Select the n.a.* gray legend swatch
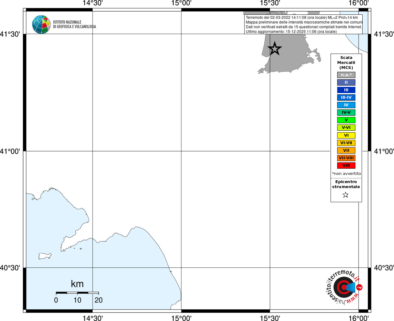The image size is (394, 321). click(x=346, y=75)
